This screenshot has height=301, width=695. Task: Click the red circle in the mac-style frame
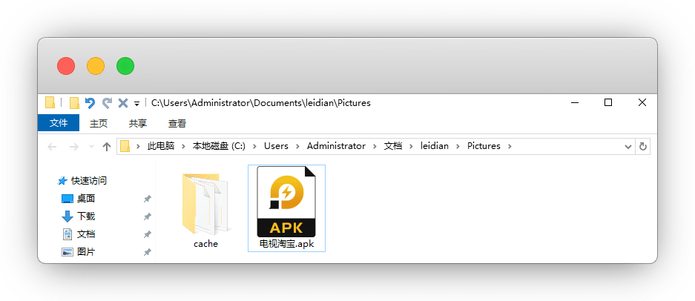(66, 66)
